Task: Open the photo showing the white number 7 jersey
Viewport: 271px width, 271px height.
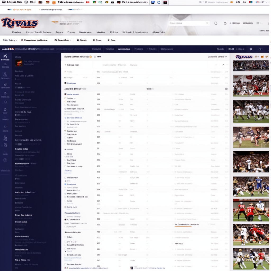Action: pos(251,235)
